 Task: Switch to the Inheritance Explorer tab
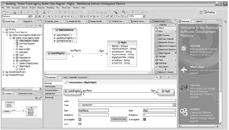26,93
